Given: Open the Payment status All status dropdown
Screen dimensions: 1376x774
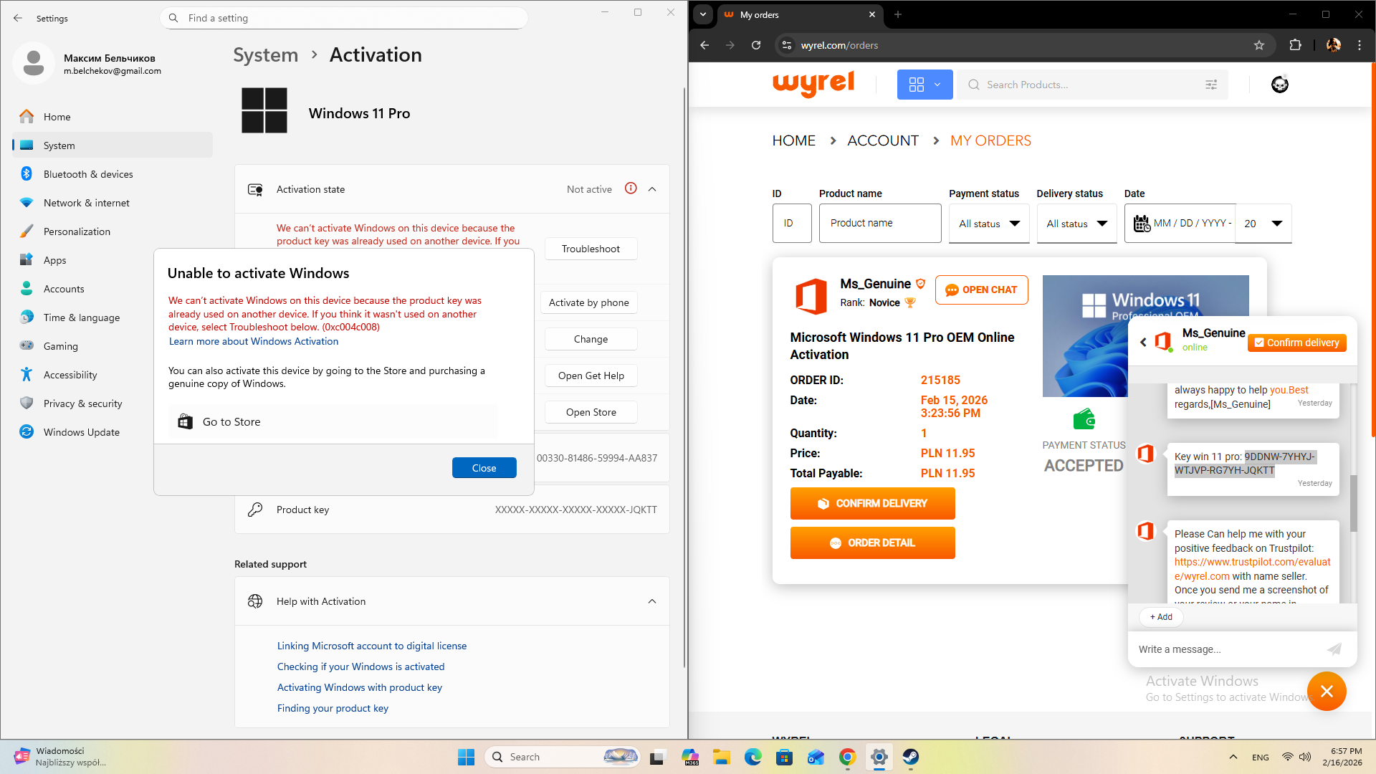Looking at the screenshot, I should (989, 224).
